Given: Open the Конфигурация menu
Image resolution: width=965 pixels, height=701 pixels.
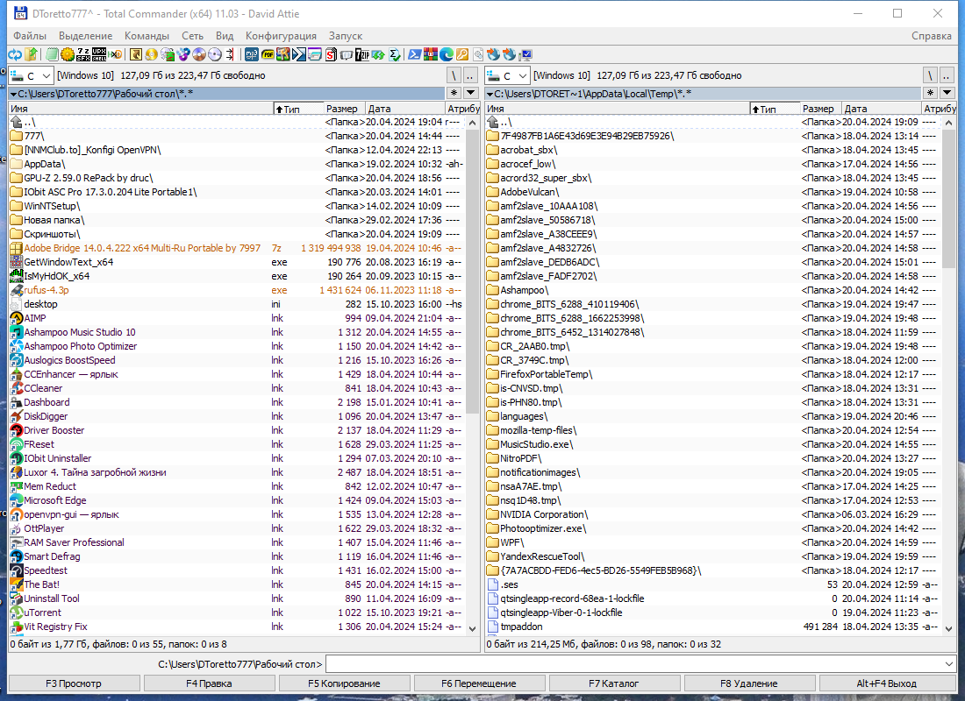Looking at the screenshot, I should click(x=281, y=36).
